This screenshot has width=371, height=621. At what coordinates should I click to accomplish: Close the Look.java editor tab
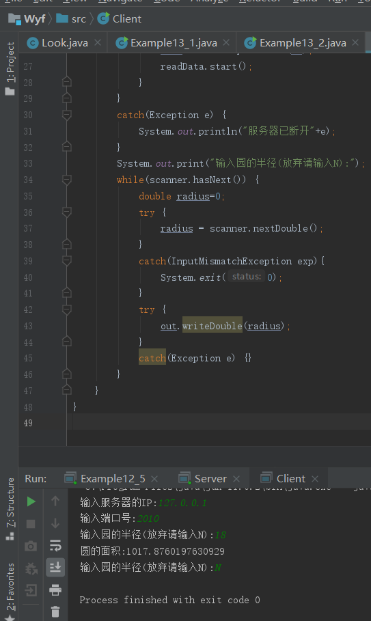(98, 42)
